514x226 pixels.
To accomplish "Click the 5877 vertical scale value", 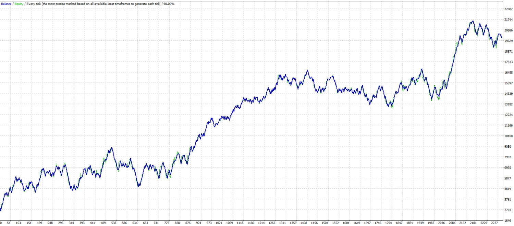I will (x=507, y=178).
